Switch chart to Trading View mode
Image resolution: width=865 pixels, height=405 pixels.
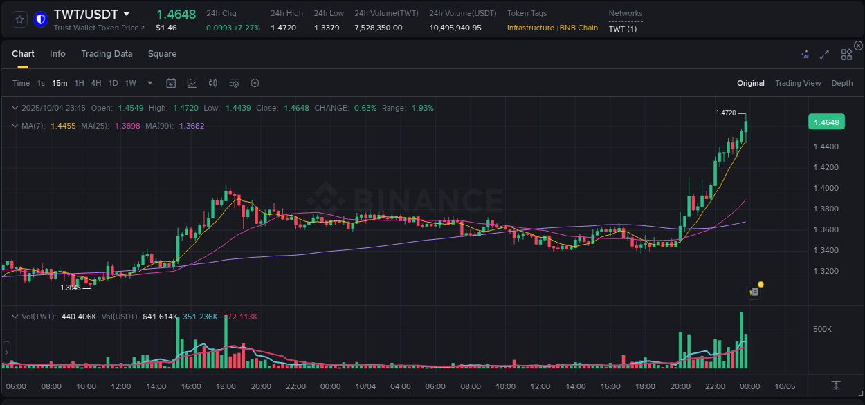tap(798, 83)
